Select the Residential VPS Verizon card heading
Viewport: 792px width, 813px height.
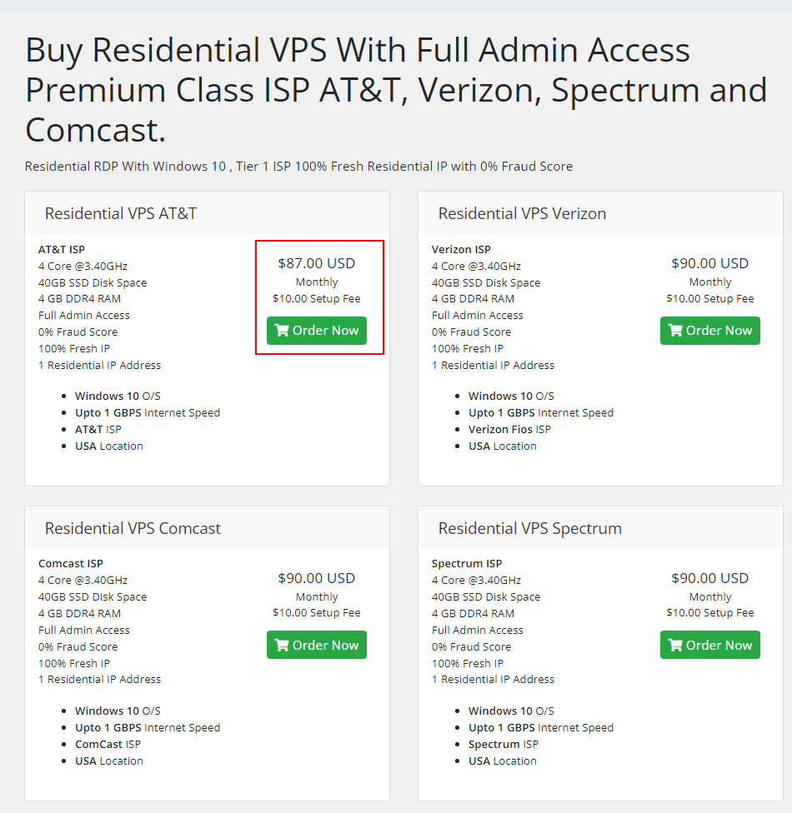point(522,213)
